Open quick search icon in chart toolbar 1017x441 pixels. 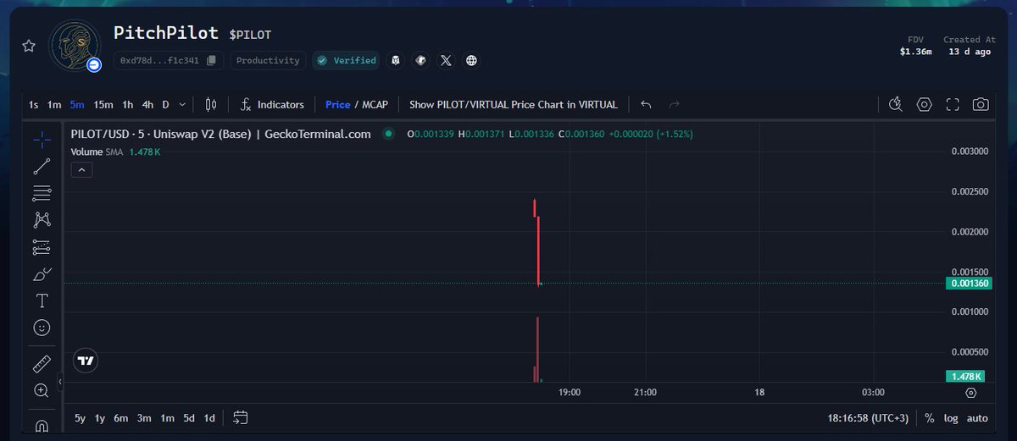tap(896, 104)
